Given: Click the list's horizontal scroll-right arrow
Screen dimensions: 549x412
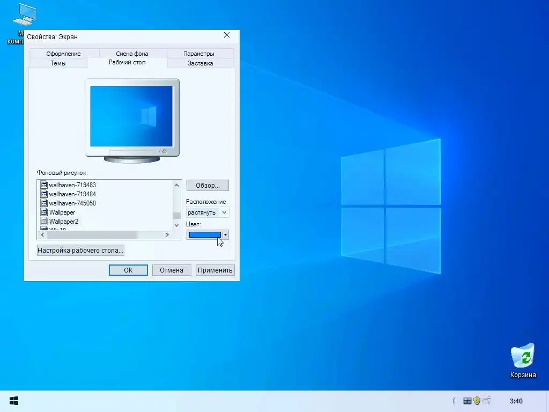Looking at the screenshot, I should [167, 235].
